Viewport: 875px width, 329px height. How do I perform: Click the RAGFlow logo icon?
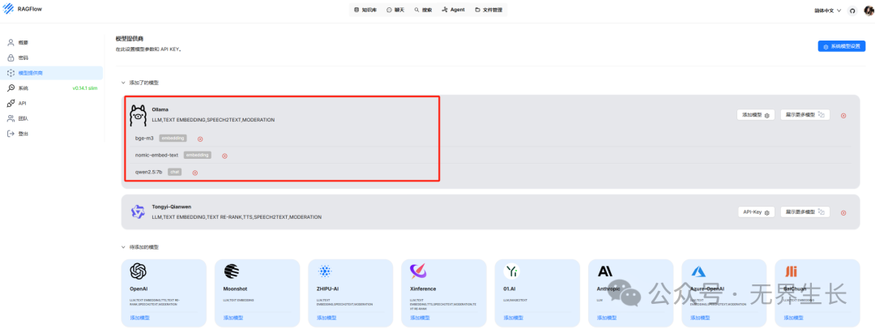pos(10,10)
